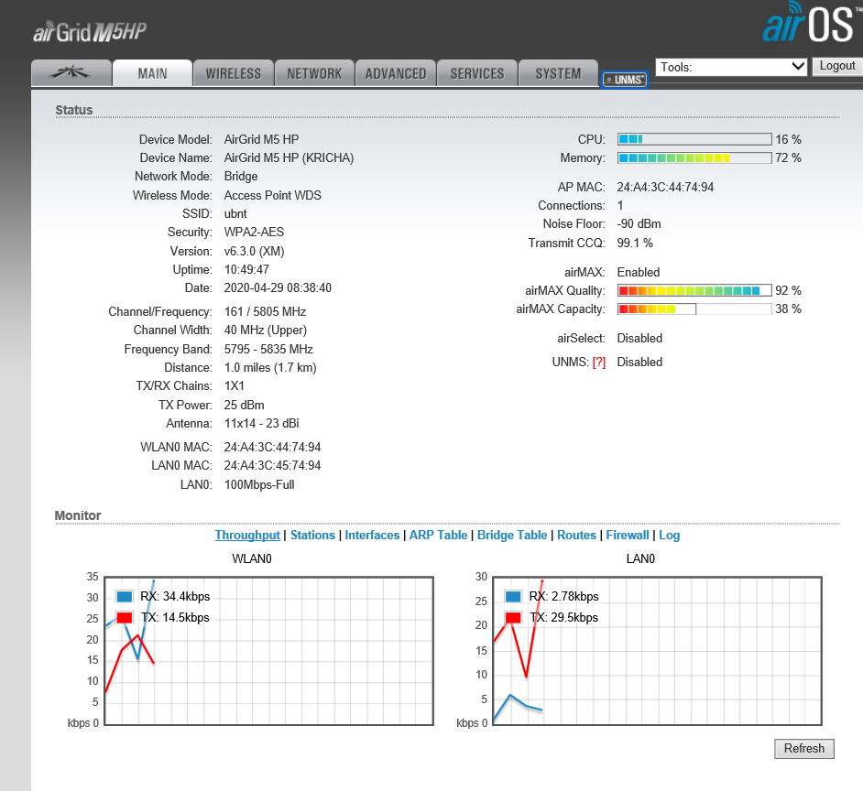Click the uptime value '10:49:47'
Screen dimensions: 863x791
coord(246,269)
